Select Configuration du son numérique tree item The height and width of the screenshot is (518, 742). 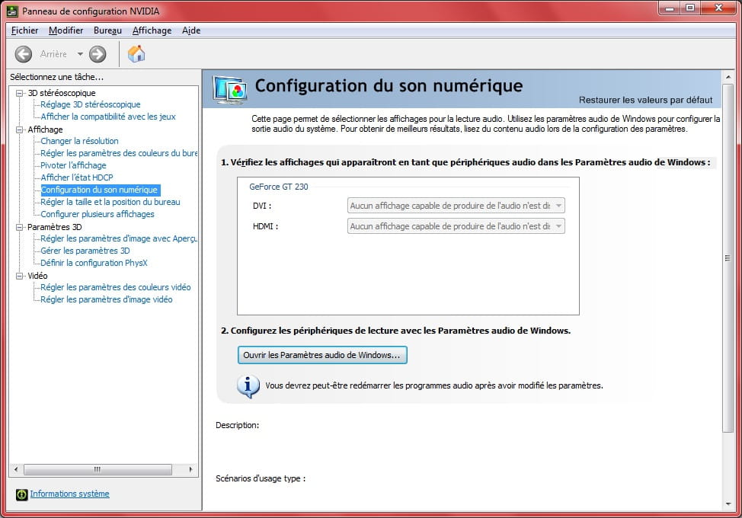(99, 190)
